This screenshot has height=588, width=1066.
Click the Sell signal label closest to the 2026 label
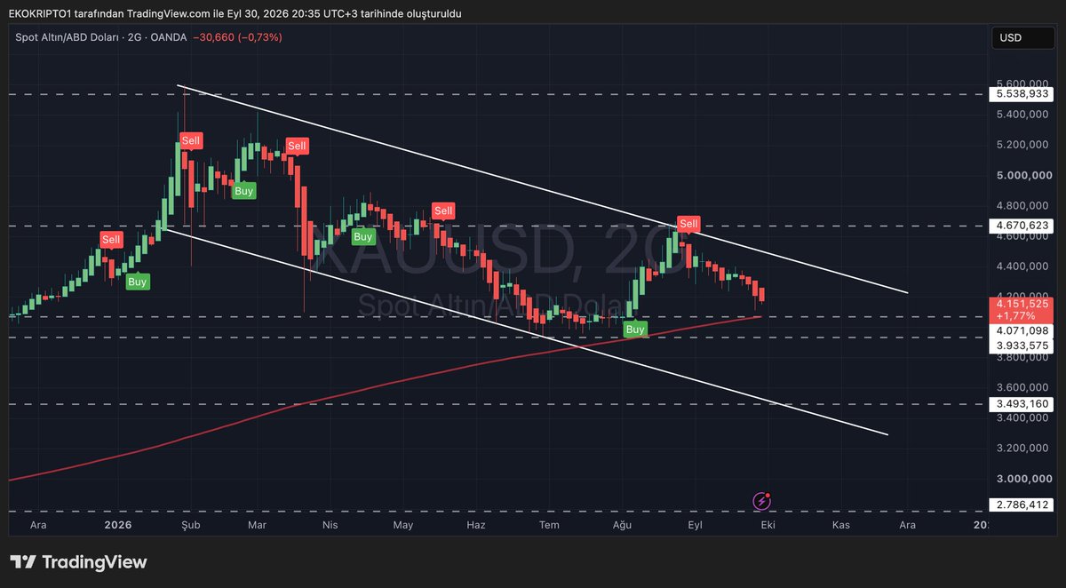coord(111,240)
